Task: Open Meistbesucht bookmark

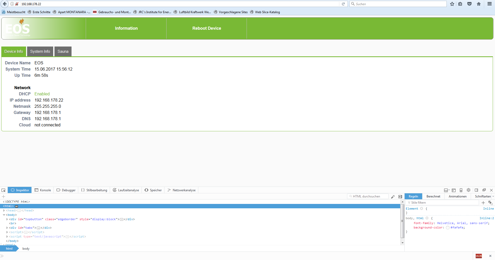Action: (x=14, y=12)
